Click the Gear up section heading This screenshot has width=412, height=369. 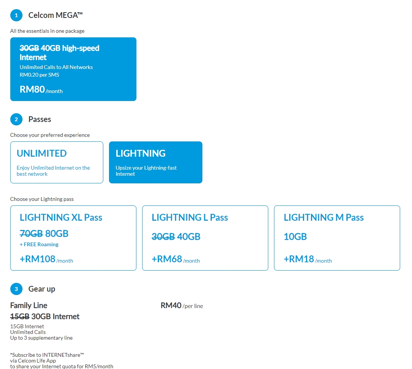(42, 289)
